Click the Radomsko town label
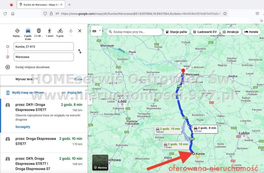 [122, 145]
